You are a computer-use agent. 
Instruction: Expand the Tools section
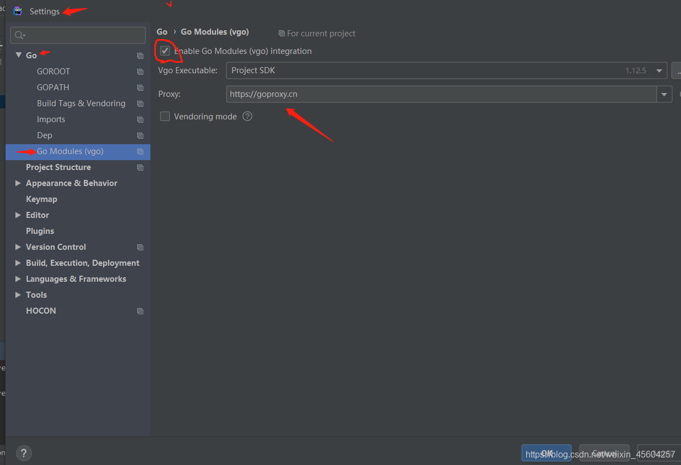click(x=18, y=295)
